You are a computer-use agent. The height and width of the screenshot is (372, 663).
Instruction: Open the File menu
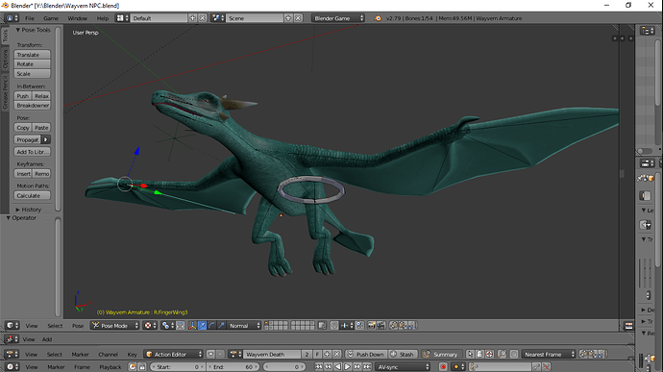pyautogui.click(x=30, y=18)
